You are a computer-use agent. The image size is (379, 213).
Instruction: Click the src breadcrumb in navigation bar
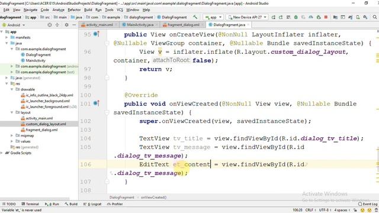click(x=45, y=17)
